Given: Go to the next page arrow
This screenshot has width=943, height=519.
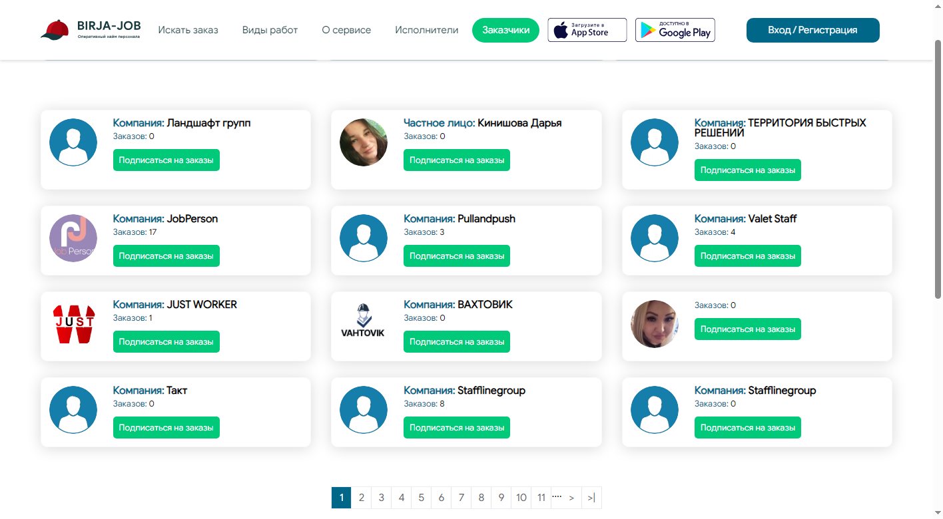Looking at the screenshot, I should 571,498.
